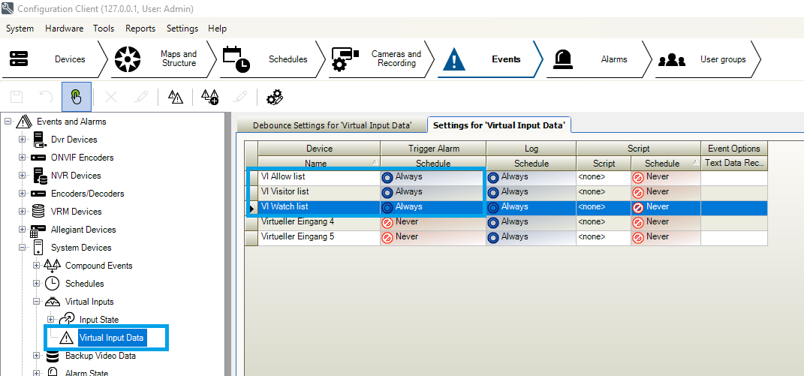The width and height of the screenshot is (804, 376).
Task: Collapse the Virtual Inputs node
Action: pyautogui.click(x=37, y=302)
